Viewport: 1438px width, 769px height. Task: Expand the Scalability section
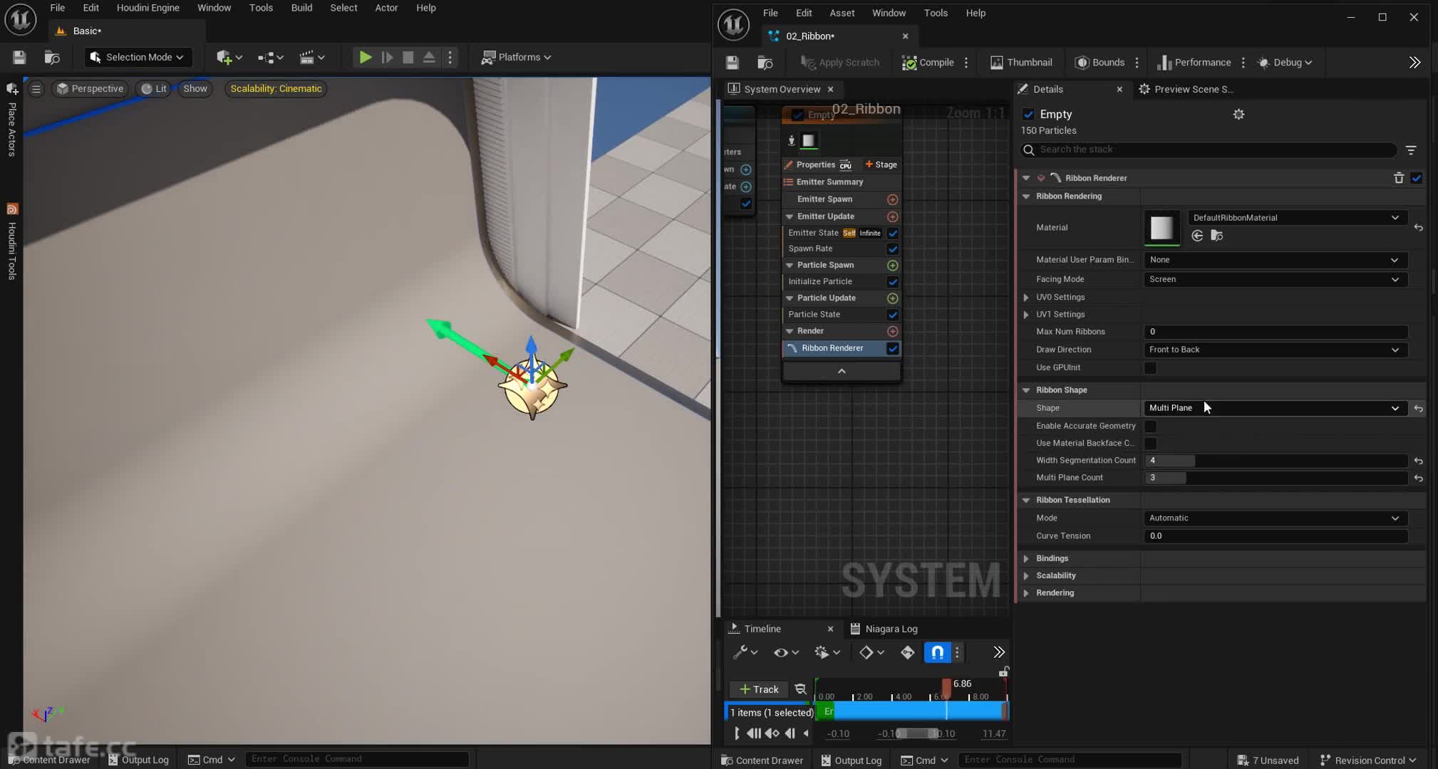pyautogui.click(x=1026, y=576)
